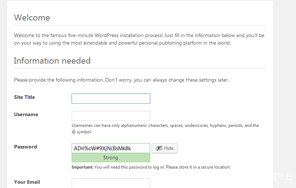Click the username allowed-characters hint text
The height and width of the screenshot is (188, 296).
point(165,128)
